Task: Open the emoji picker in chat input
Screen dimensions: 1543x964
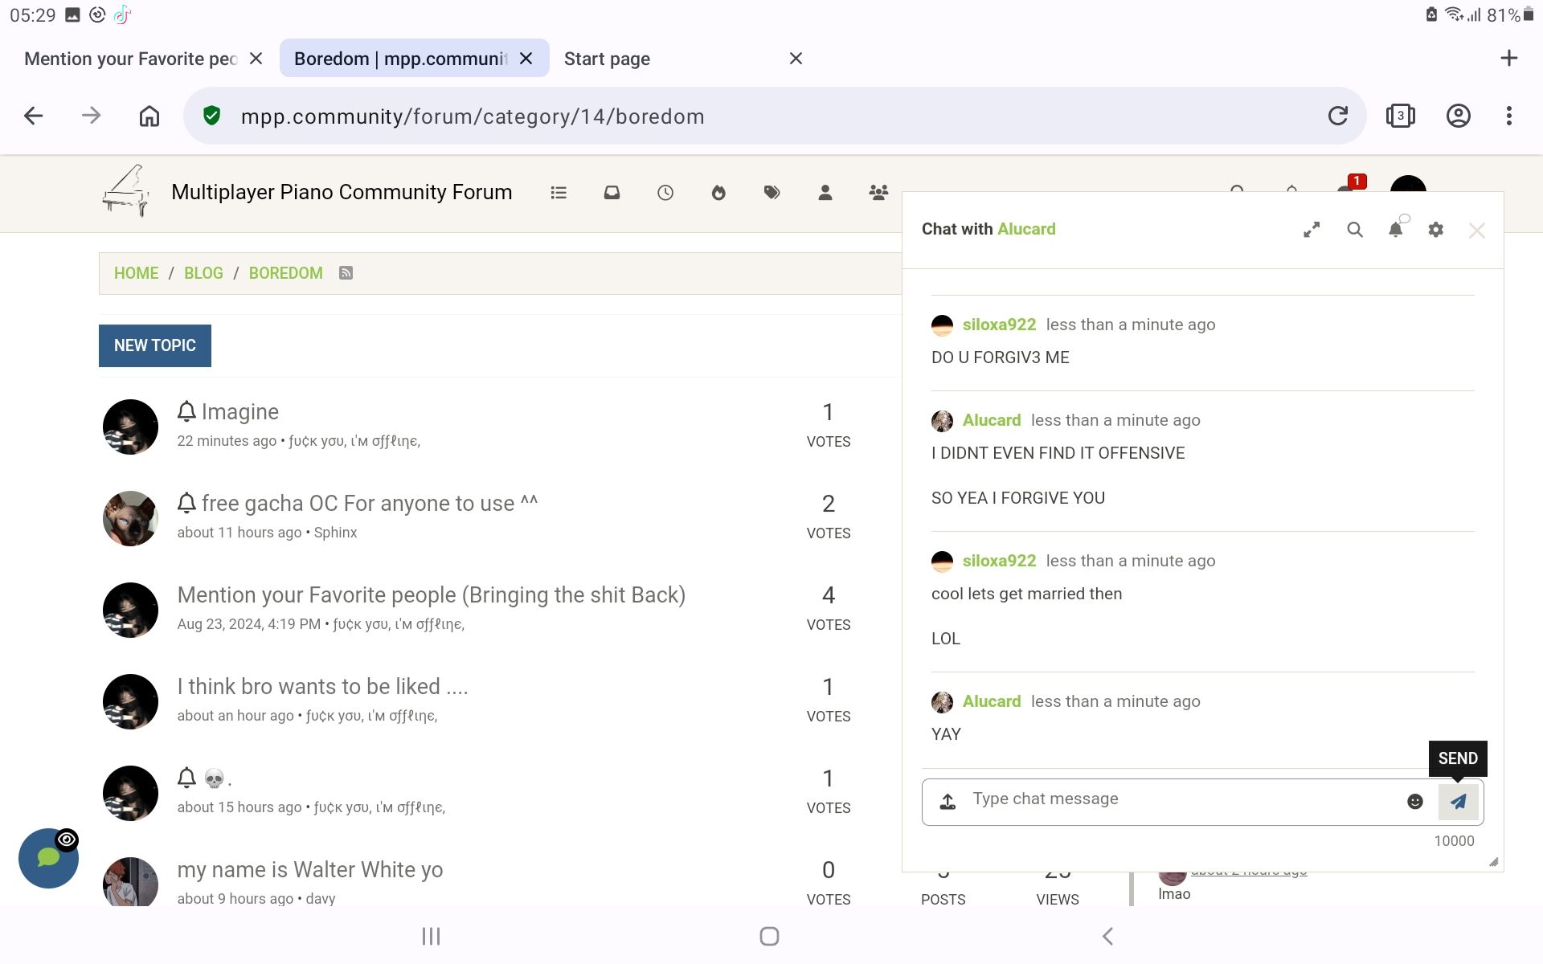Action: tap(1415, 801)
